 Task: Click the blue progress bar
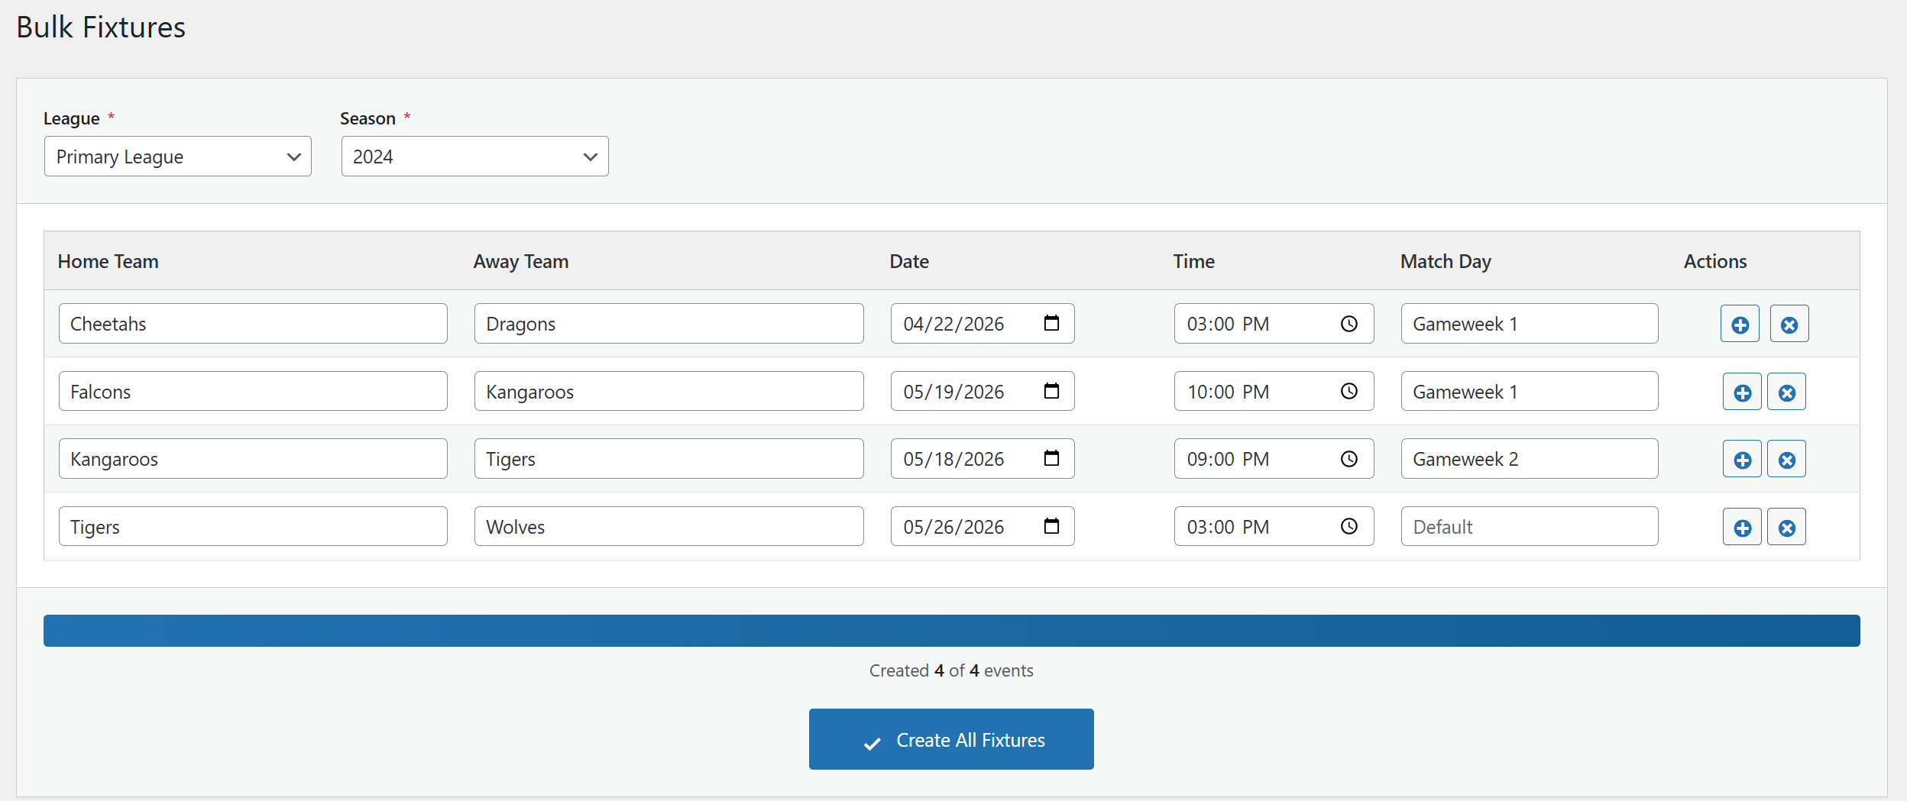coord(951,631)
